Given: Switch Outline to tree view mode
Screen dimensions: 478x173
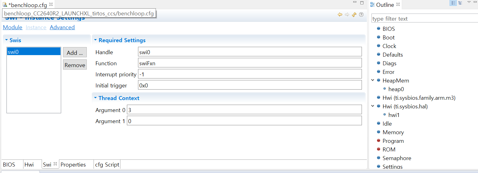Looking at the screenshot, I should click(x=460, y=3).
